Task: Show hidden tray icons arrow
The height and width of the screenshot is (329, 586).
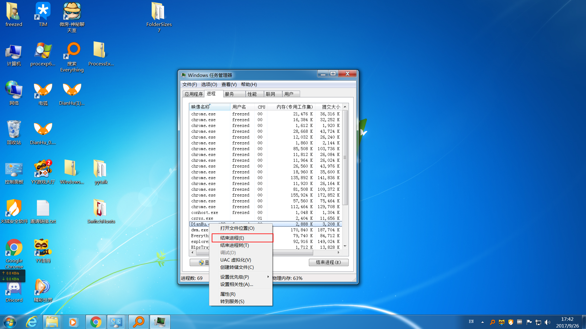Action: click(x=482, y=322)
